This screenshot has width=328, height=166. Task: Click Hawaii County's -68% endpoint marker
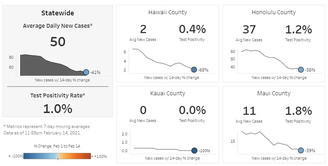pyautogui.click(x=194, y=70)
